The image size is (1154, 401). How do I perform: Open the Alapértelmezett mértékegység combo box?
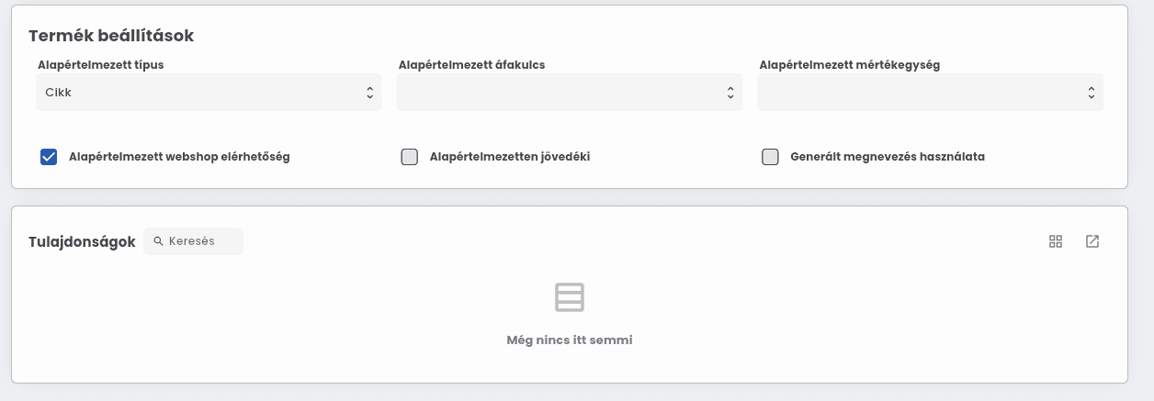pos(930,93)
